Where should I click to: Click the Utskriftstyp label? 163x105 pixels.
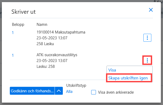point(76,85)
